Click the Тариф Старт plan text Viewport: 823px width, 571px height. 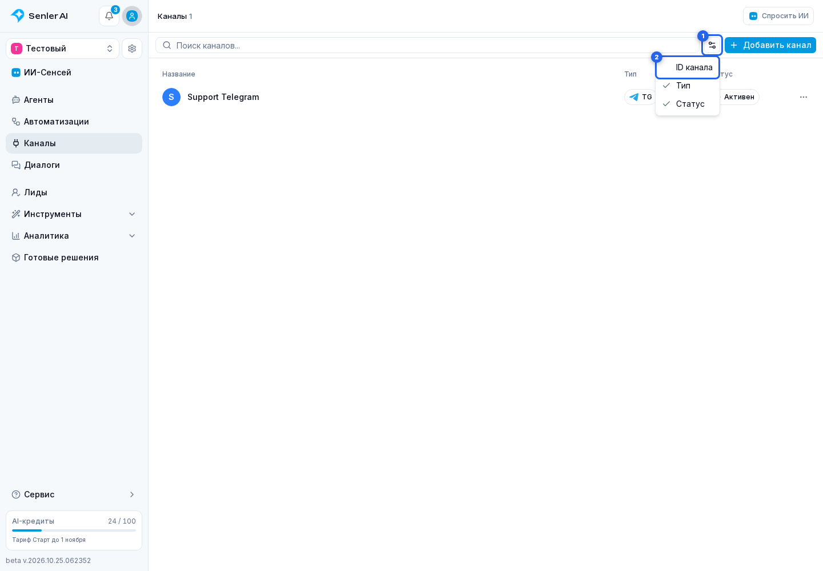pos(49,540)
